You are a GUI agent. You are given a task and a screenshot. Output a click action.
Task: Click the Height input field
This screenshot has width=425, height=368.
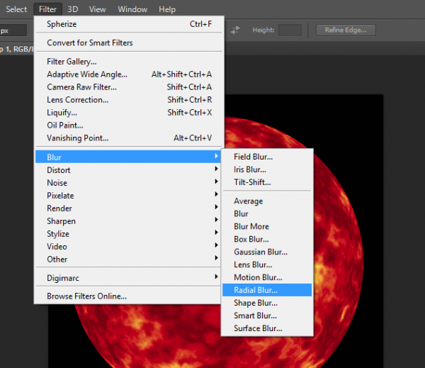pos(290,30)
